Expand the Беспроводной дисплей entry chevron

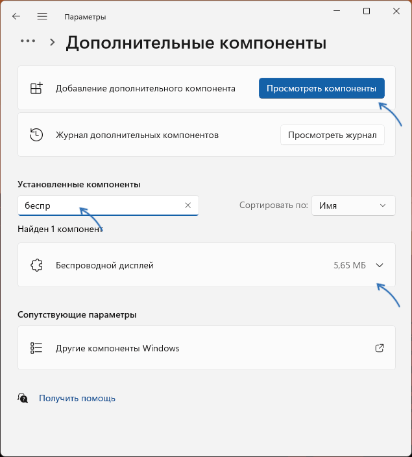pos(380,265)
